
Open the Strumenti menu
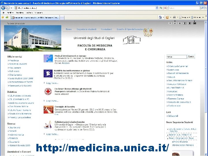coord(39,13)
